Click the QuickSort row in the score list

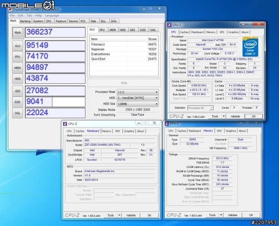124,59
